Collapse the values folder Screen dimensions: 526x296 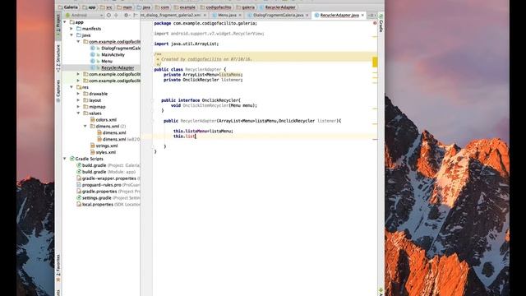78,113
